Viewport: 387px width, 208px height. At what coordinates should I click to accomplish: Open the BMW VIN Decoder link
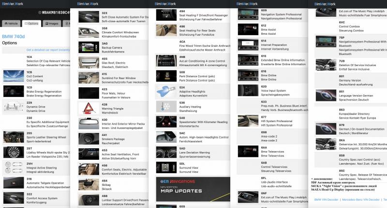pos(326,200)
